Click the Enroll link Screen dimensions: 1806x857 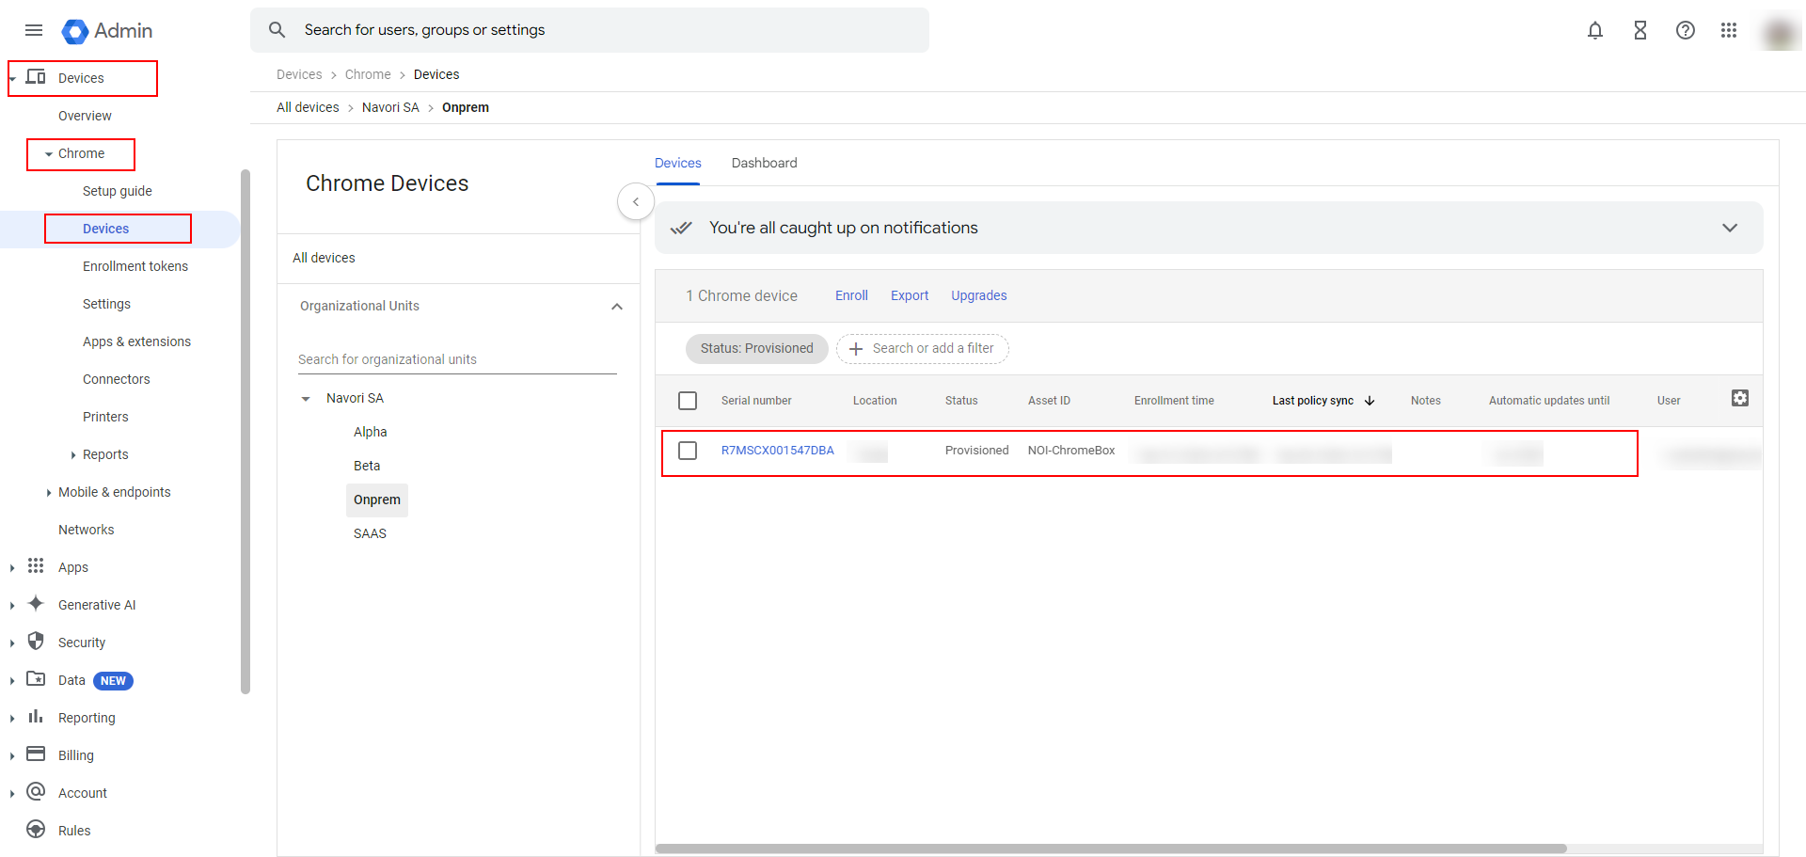click(x=851, y=295)
